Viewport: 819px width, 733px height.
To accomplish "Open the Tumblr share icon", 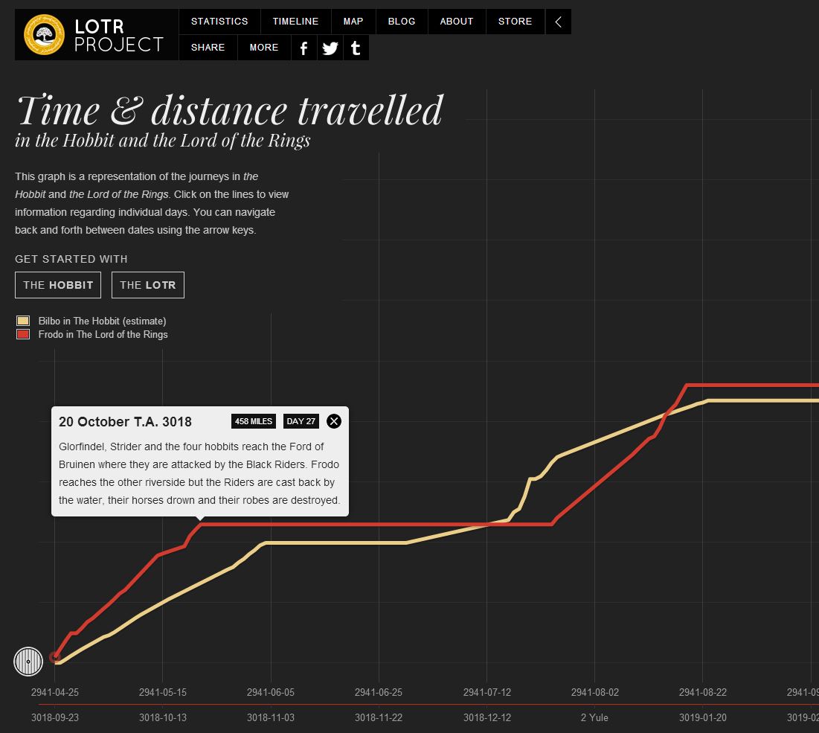I will tap(356, 48).
